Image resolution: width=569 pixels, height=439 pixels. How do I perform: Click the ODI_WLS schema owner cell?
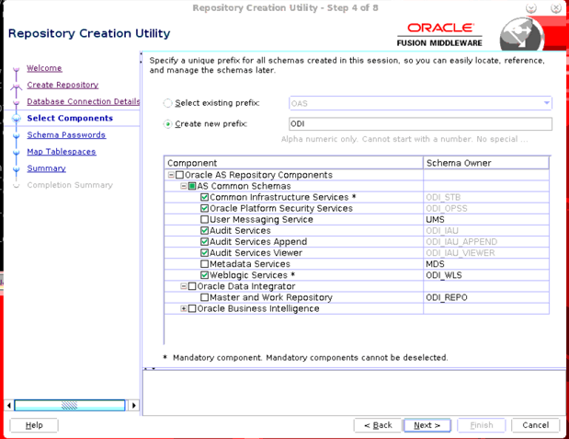pos(486,275)
